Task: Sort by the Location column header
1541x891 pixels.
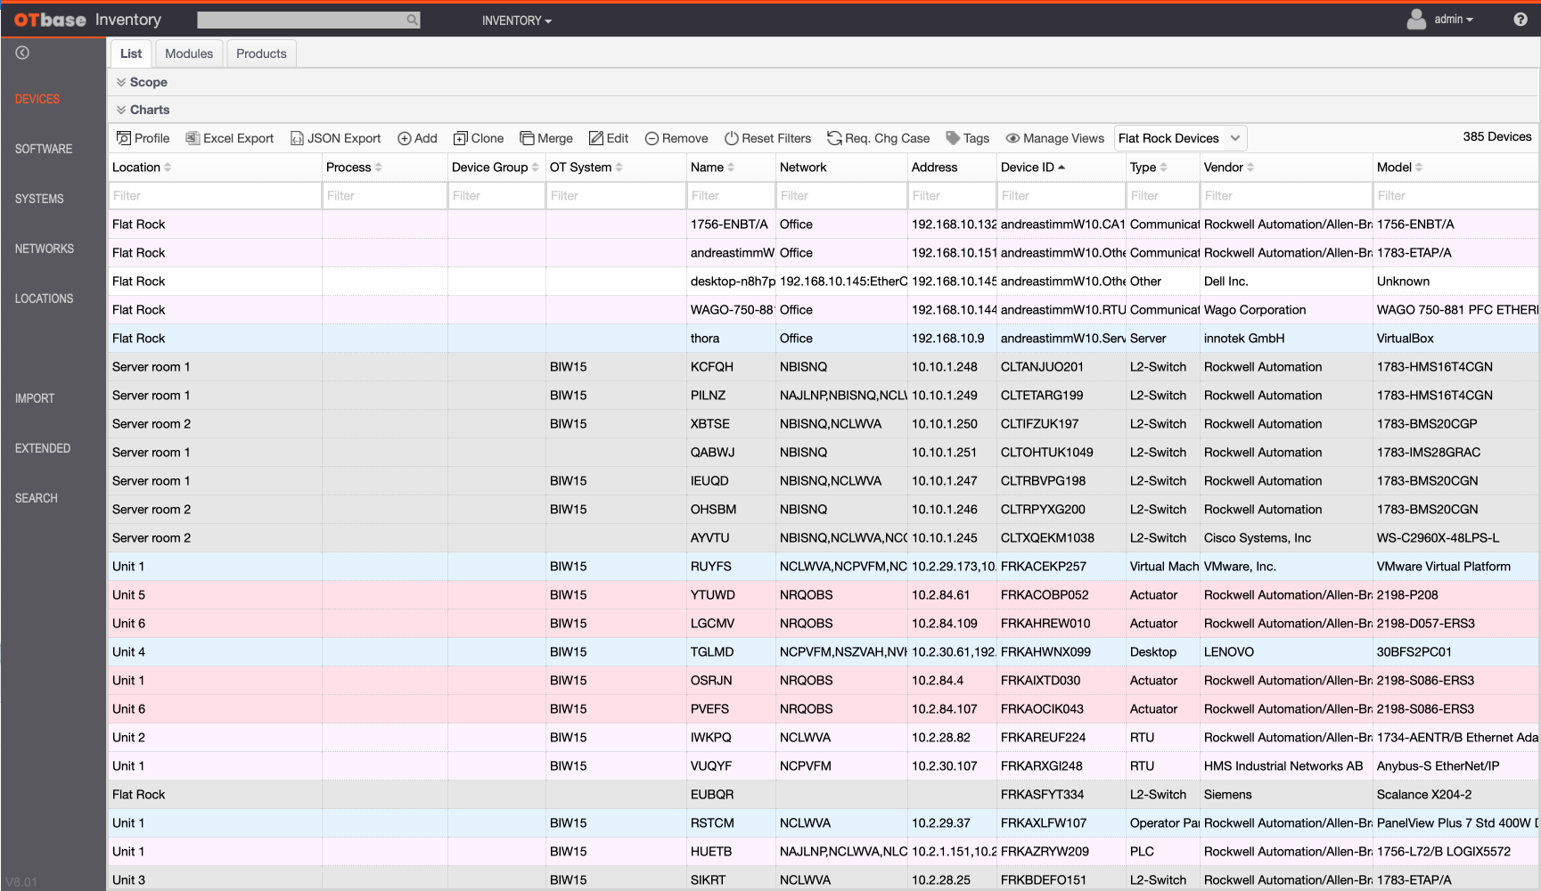Action: click(x=141, y=167)
